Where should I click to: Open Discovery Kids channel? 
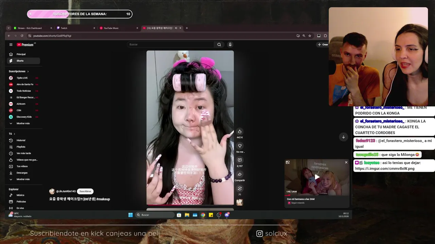point(24,117)
